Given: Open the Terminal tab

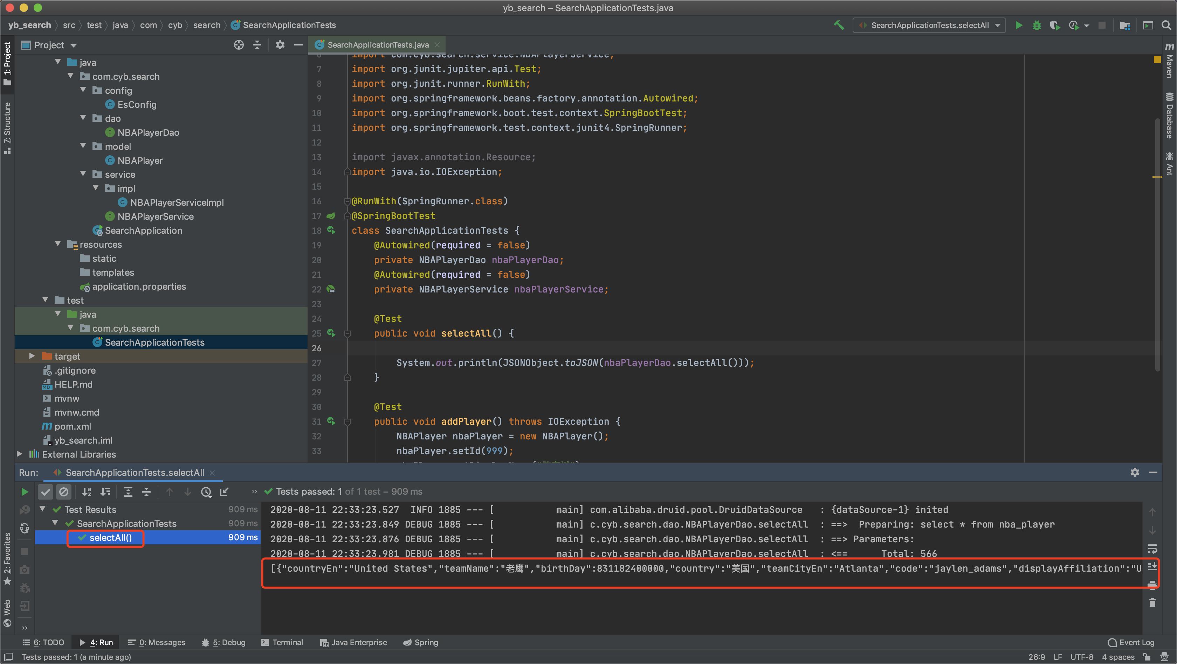Looking at the screenshot, I should tap(282, 642).
